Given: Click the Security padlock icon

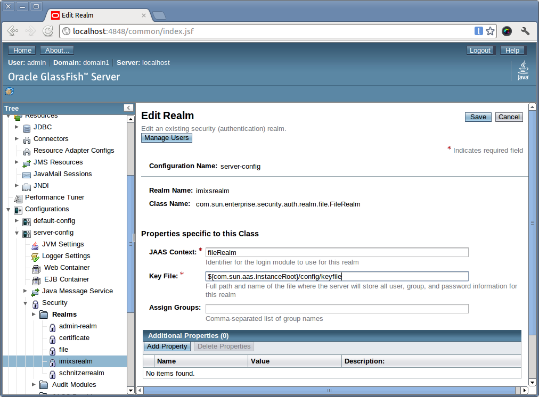Looking at the screenshot, I should point(35,304).
